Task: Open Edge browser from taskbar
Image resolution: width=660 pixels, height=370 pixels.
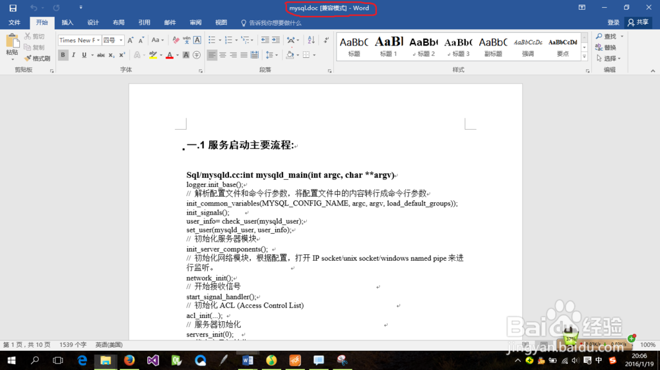Action: pyautogui.click(x=82, y=360)
